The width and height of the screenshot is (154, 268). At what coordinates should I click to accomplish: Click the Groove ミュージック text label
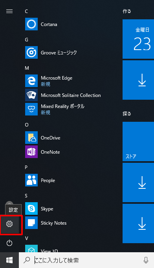tap(59, 53)
